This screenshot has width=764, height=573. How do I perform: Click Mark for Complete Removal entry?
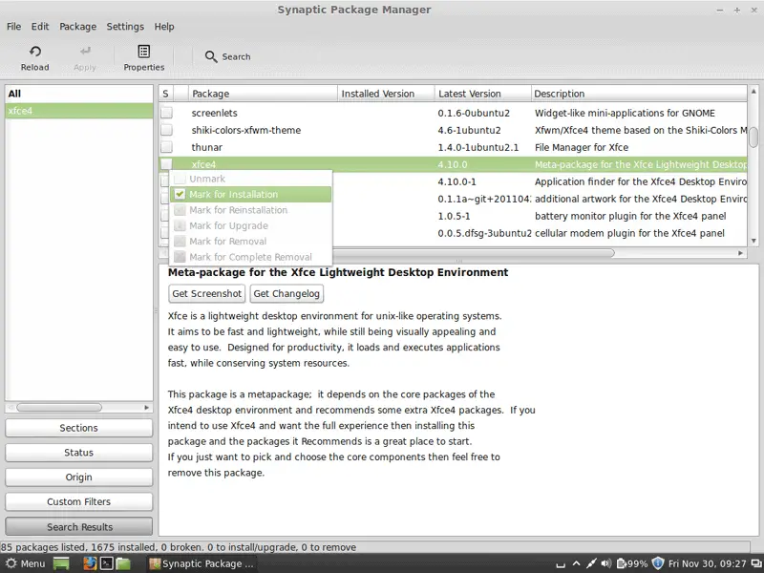[x=250, y=257]
